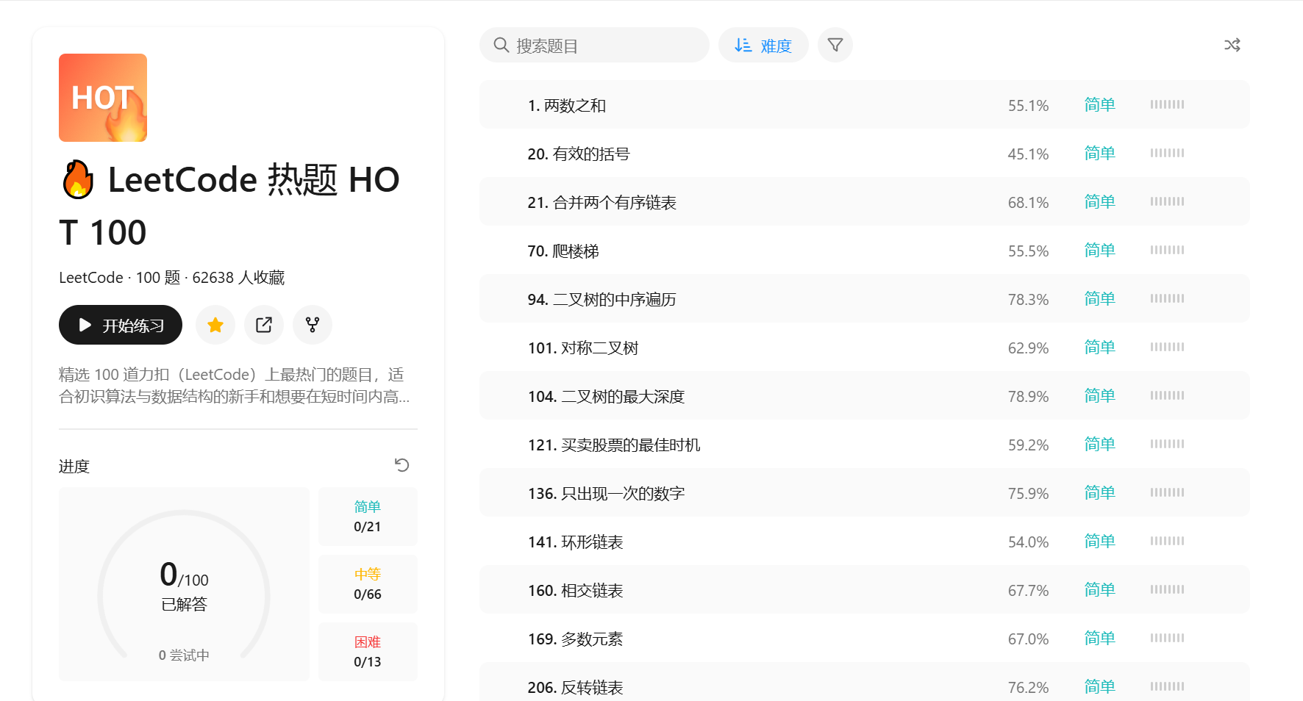This screenshot has width=1303, height=701.
Task: Click the share study plan icon
Action: point(263,324)
